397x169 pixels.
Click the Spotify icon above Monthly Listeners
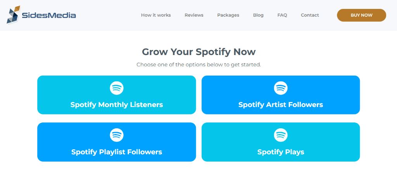116,88
